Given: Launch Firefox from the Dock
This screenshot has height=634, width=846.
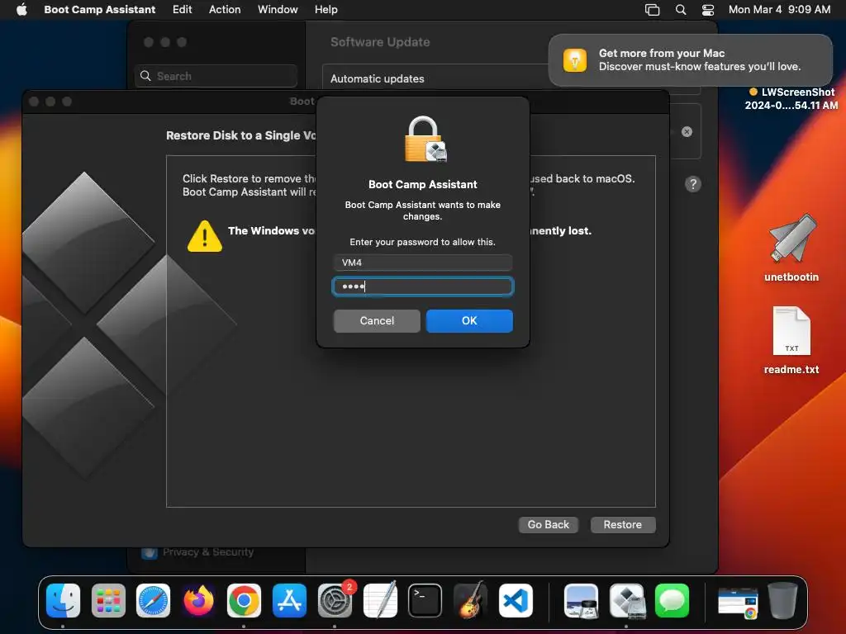Looking at the screenshot, I should click(x=198, y=600).
